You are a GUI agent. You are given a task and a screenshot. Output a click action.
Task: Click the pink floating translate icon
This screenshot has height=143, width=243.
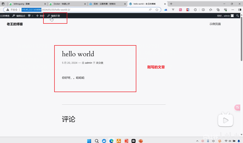[237, 107]
